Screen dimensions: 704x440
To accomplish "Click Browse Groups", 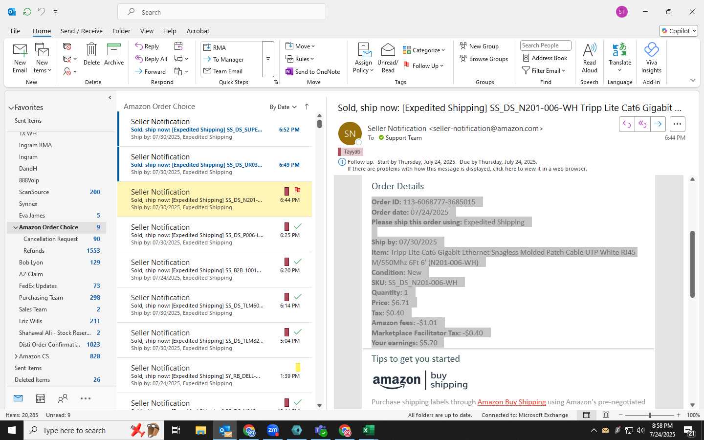I will pos(484,59).
